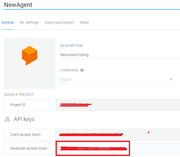Open the redacted Project ID link
180x157 pixels.
(76, 105)
